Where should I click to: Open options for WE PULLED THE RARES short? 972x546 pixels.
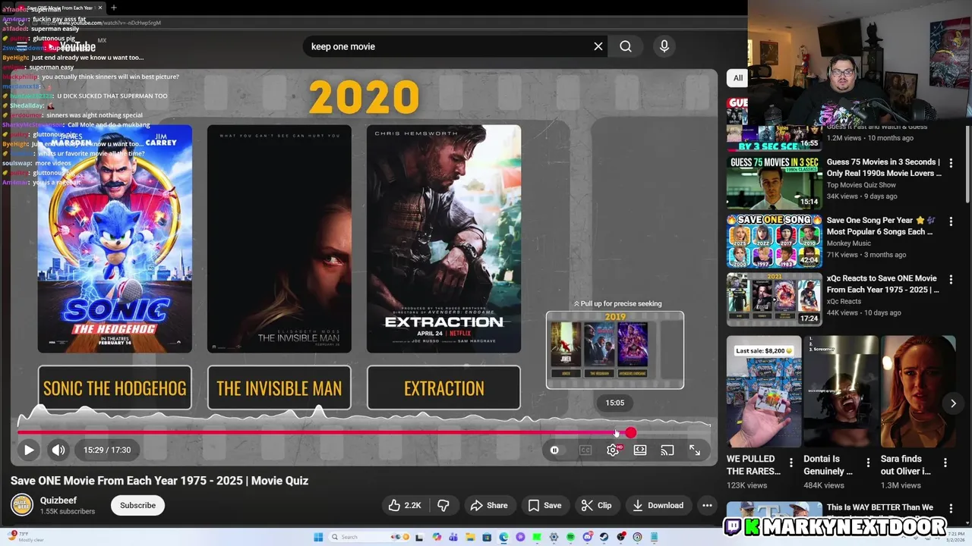(x=791, y=463)
